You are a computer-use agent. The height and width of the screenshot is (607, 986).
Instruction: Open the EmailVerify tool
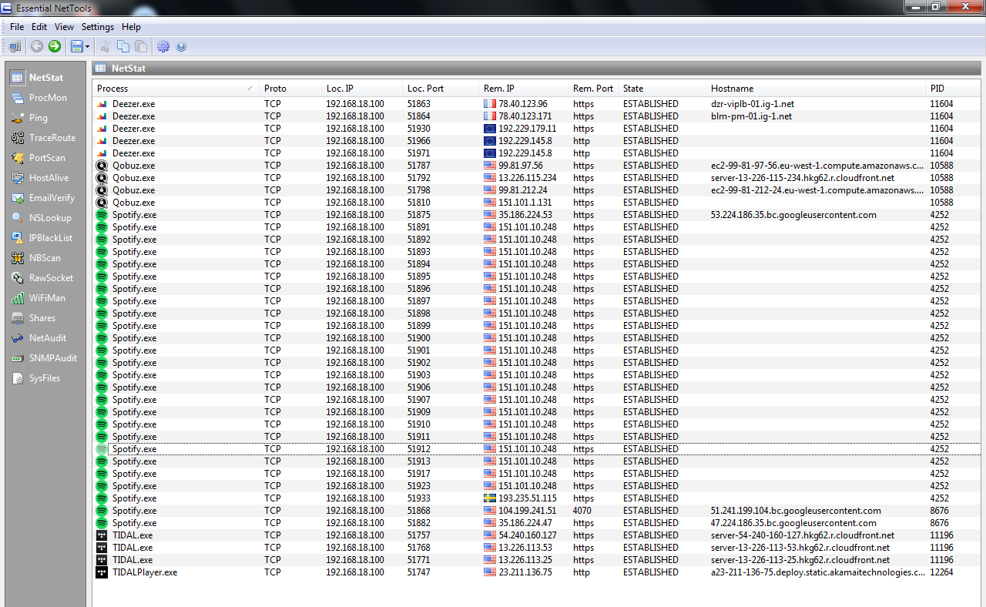click(x=43, y=198)
